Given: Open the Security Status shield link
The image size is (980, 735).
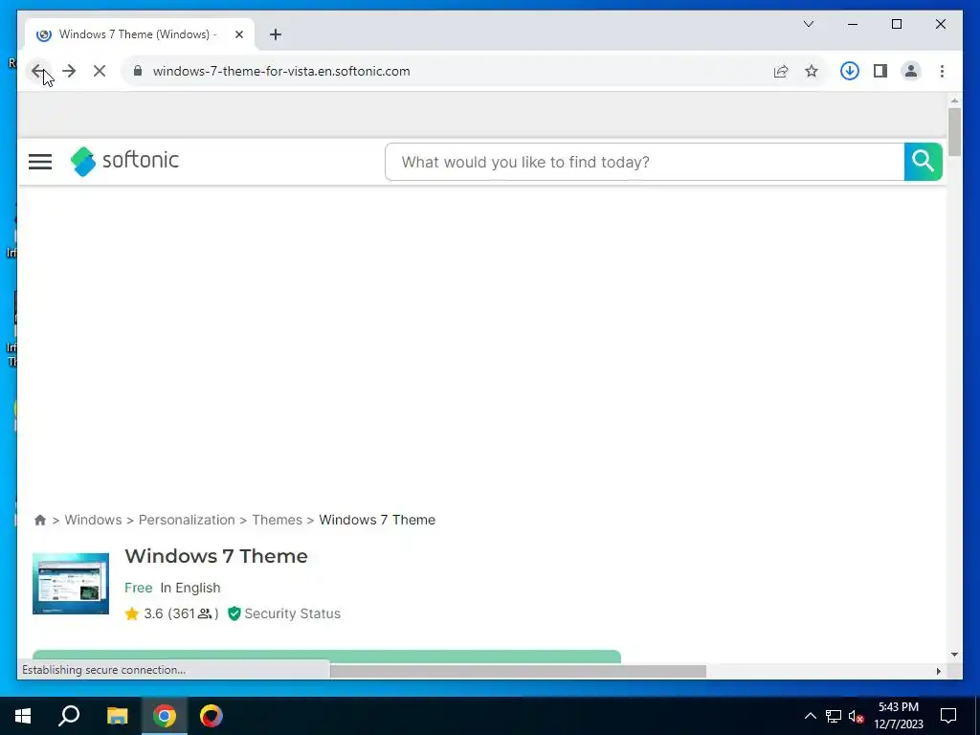Looking at the screenshot, I should [284, 613].
